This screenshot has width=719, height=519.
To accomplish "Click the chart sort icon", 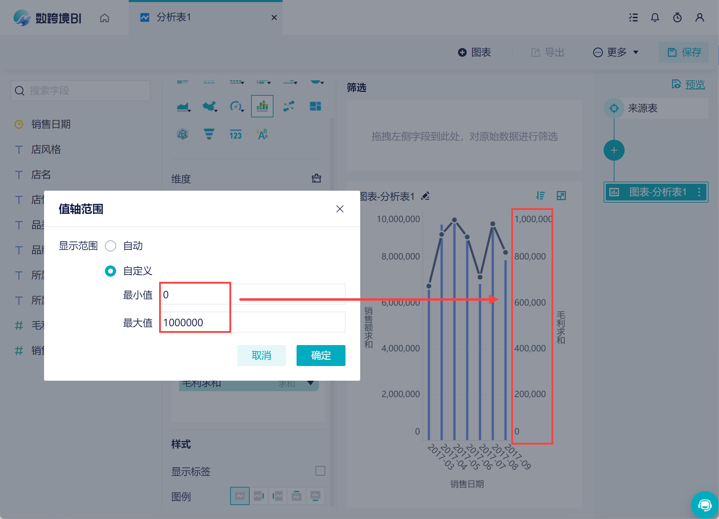I will tap(540, 196).
